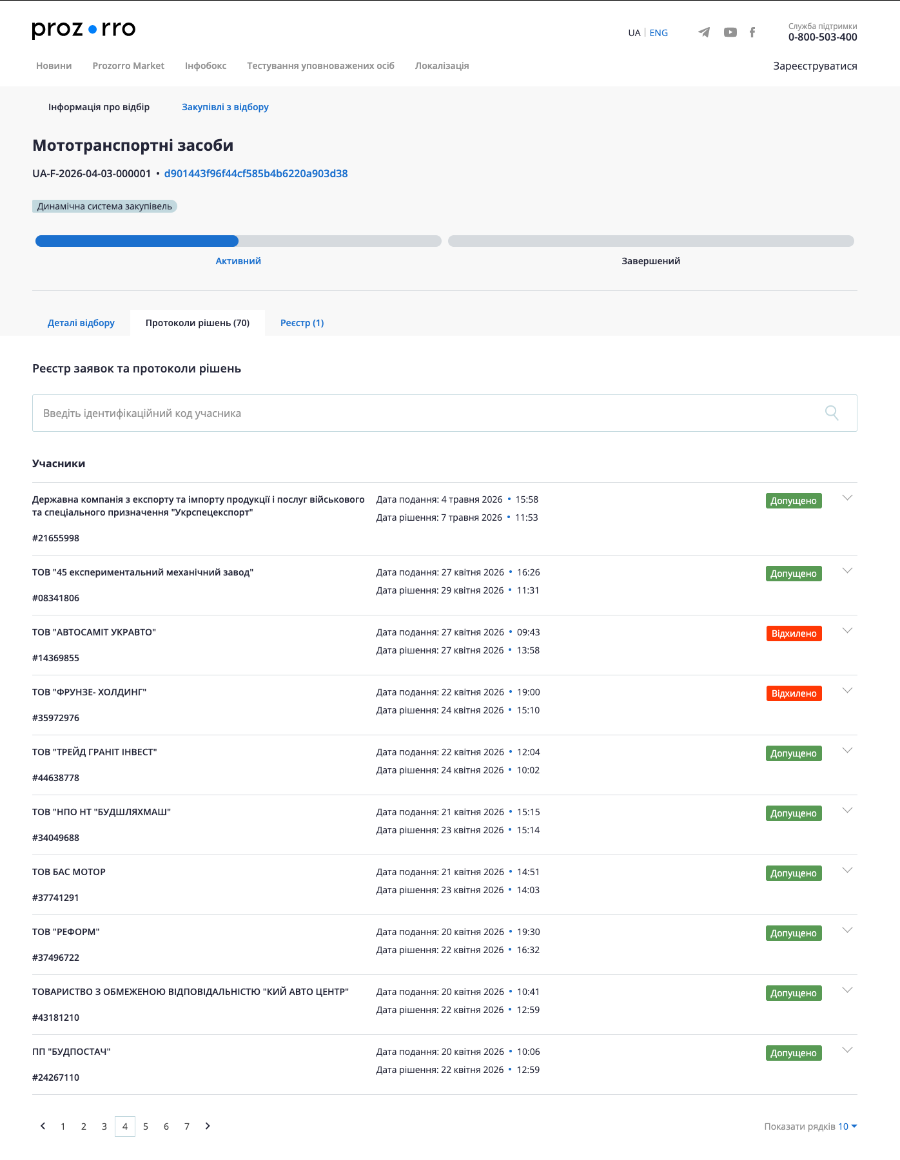Image resolution: width=900 pixels, height=1160 pixels.
Task: Go to page 6
Action: pos(166,1126)
